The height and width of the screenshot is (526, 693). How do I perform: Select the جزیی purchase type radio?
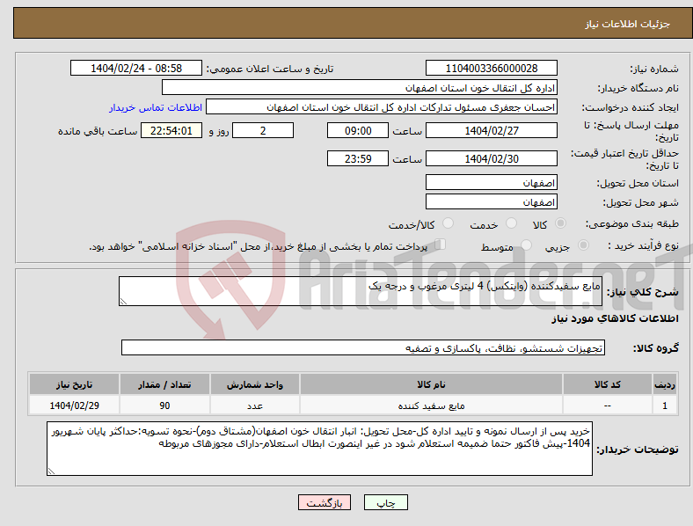[583, 245]
